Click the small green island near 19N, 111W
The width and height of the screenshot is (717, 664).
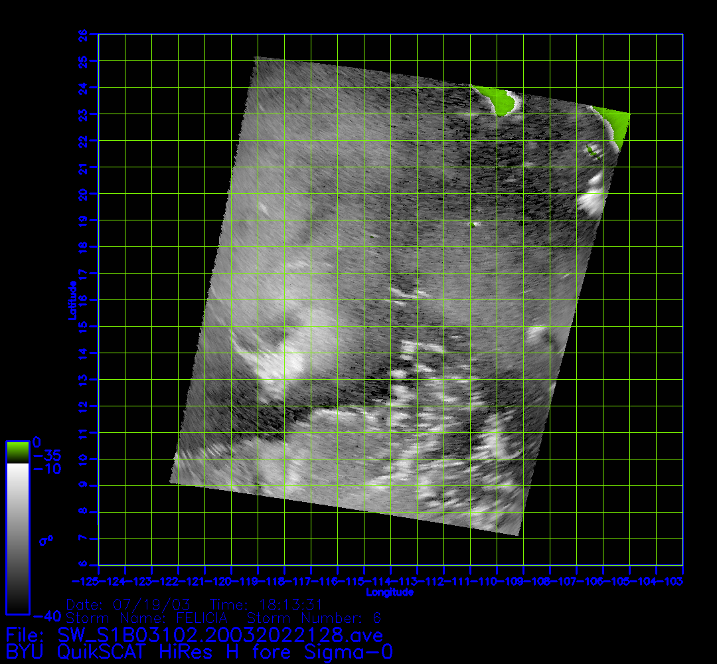click(473, 224)
